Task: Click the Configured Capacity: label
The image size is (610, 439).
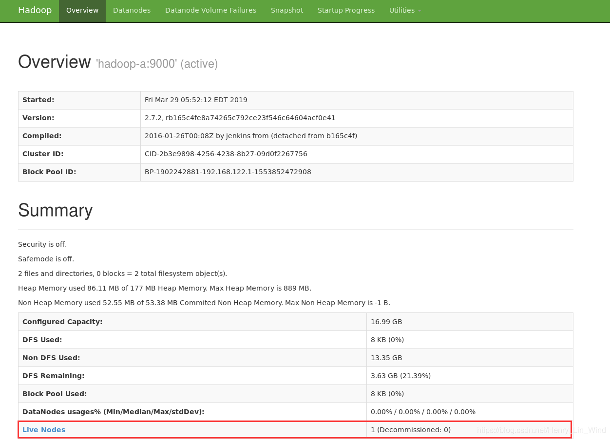Action: 62,322
